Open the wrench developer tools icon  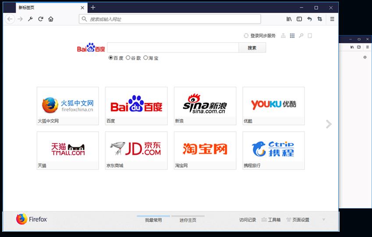pos(30,19)
